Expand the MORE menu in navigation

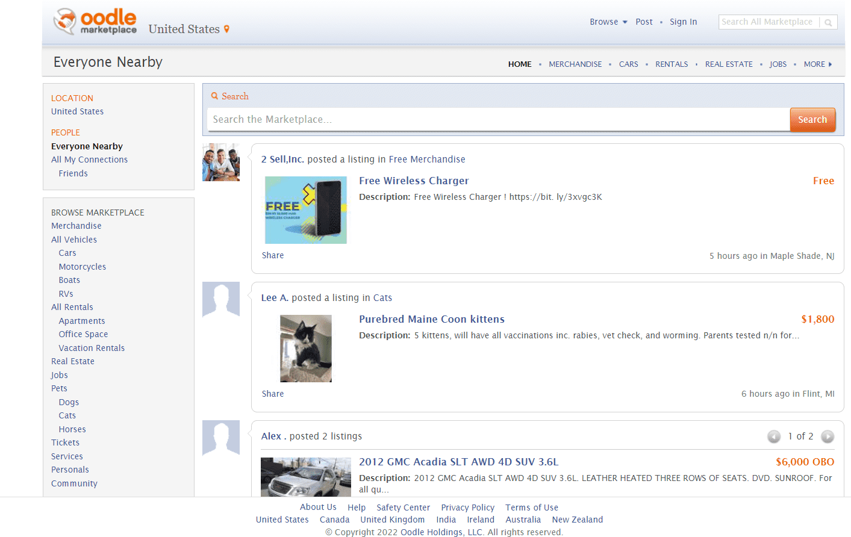click(818, 64)
